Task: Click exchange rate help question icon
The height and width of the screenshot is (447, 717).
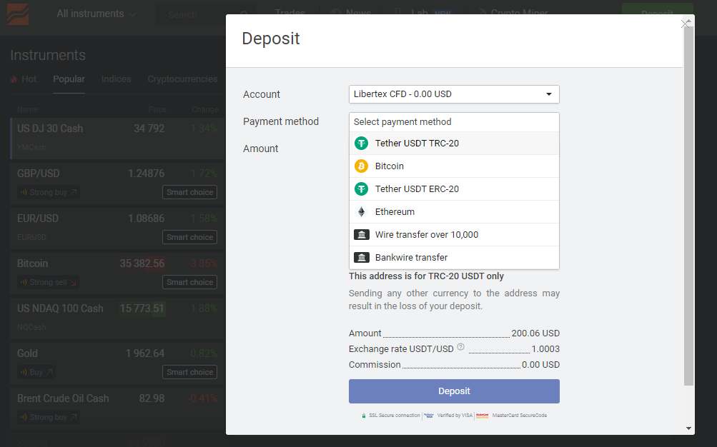Action: pos(461,347)
